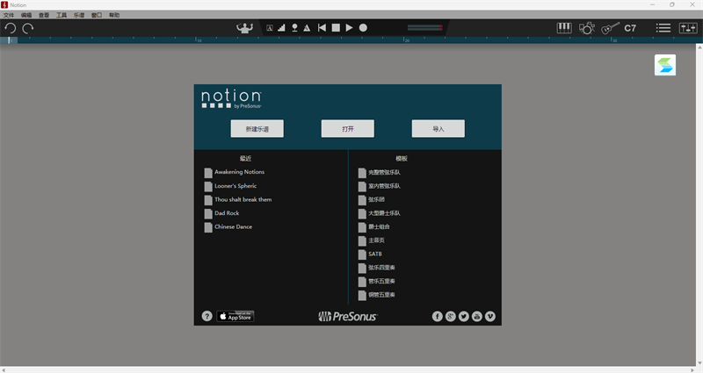Click the vertical scrollbar down arrow

point(699,363)
